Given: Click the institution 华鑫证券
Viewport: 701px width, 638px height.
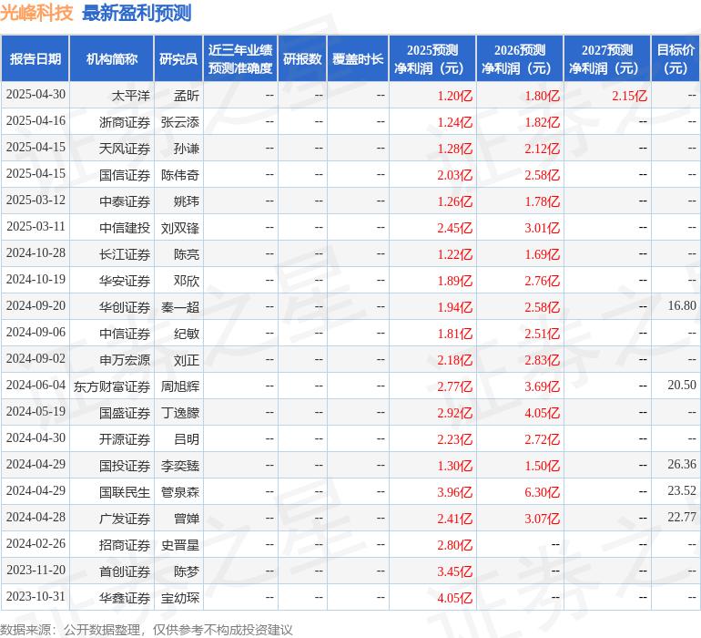Looking at the screenshot, I should 125,597.
